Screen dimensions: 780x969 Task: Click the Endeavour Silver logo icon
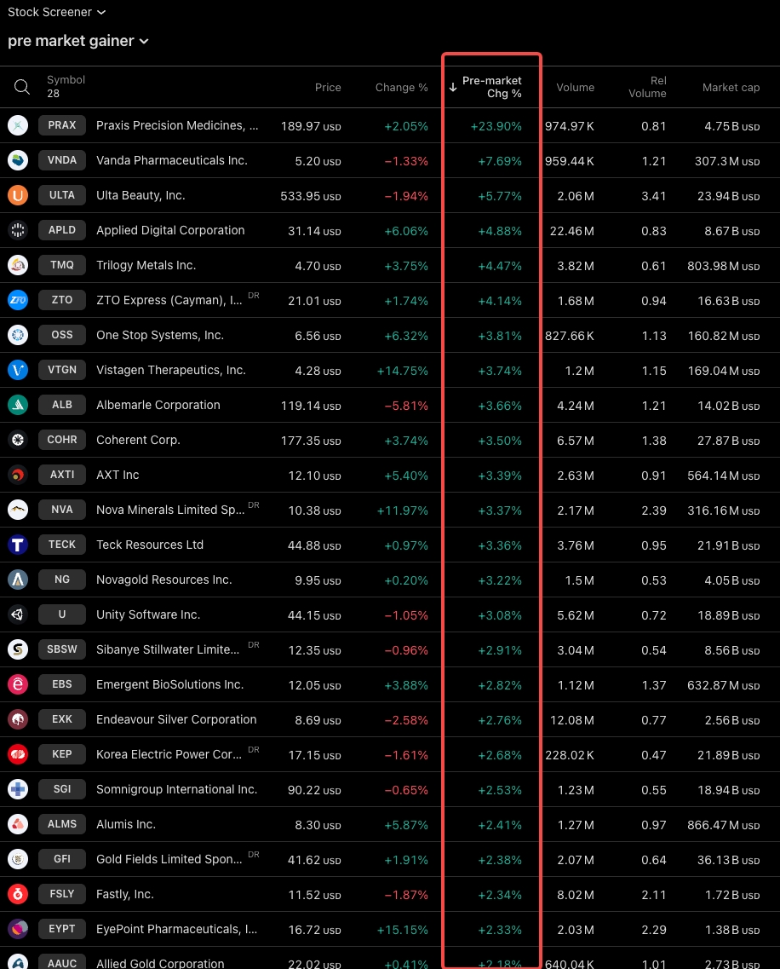[x=18, y=719]
